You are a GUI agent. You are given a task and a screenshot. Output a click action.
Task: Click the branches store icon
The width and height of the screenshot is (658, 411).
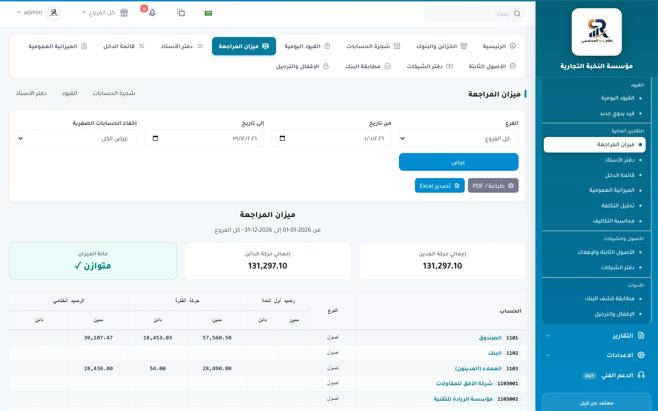[124, 13]
